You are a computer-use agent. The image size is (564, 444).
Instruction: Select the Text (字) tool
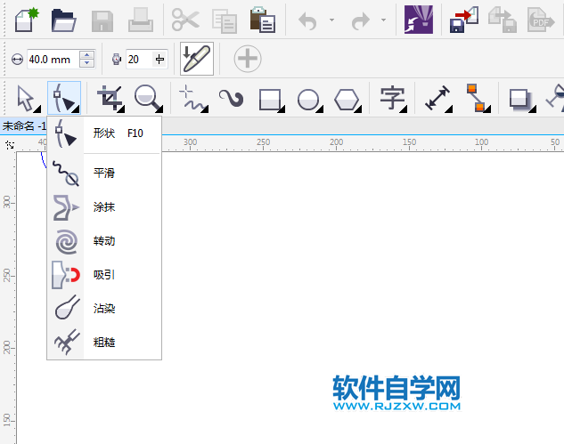click(392, 97)
